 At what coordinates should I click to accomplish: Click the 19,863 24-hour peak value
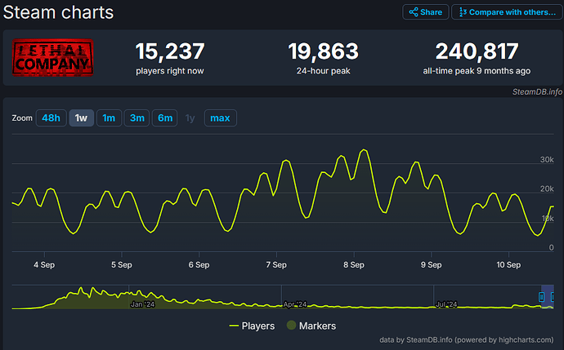click(324, 51)
